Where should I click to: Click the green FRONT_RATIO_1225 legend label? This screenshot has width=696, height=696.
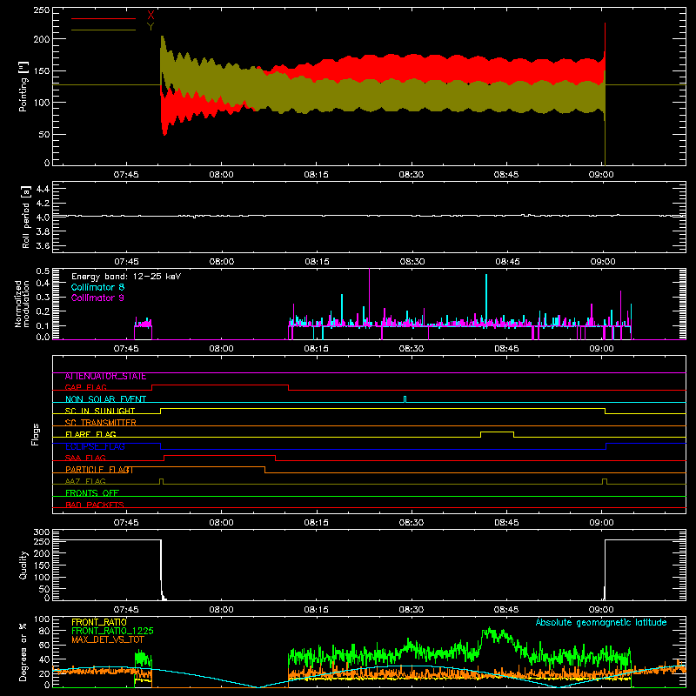click(x=112, y=631)
